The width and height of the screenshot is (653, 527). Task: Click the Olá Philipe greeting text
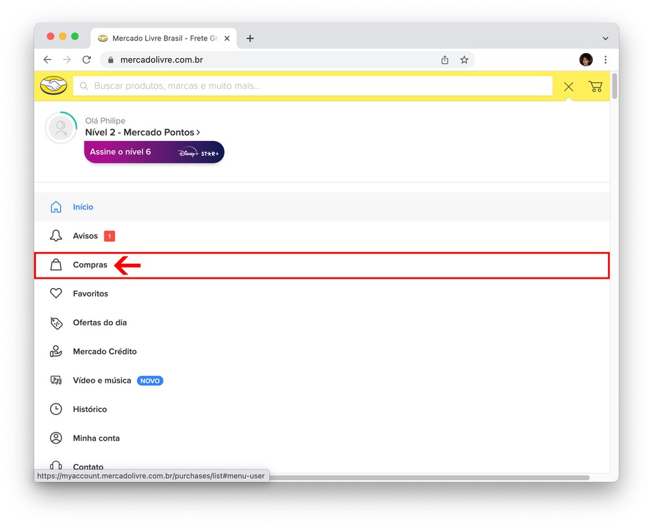tap(105, 121)
